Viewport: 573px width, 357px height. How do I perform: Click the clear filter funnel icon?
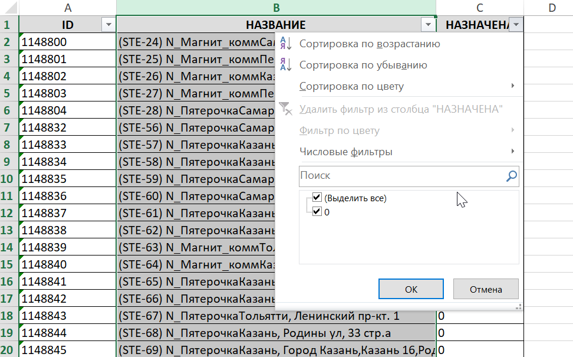tap(285, 109)
